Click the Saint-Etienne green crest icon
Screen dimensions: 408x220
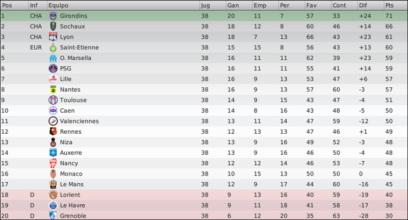pos(53,47)
